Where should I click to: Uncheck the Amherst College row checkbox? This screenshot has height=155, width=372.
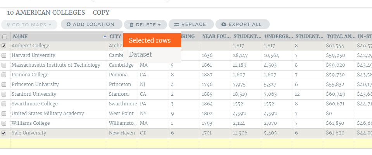4,46
